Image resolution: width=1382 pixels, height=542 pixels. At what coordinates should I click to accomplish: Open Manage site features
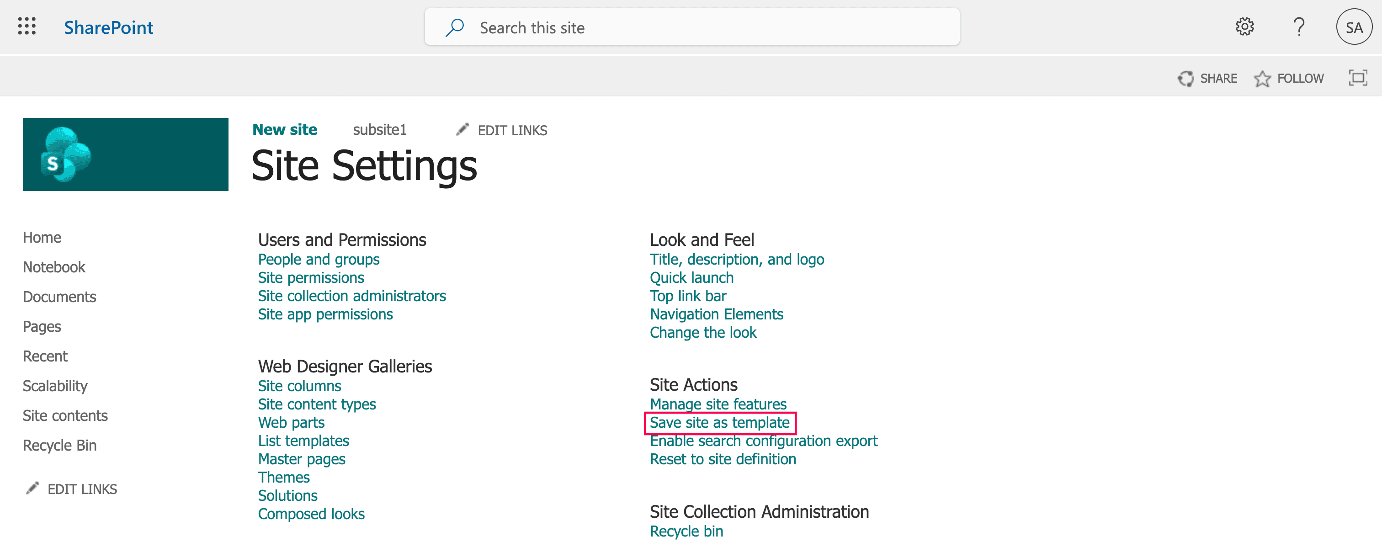click(x=718, y=404)
